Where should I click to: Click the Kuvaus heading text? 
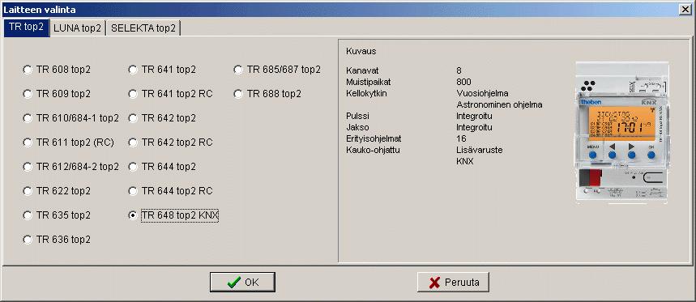361,51
